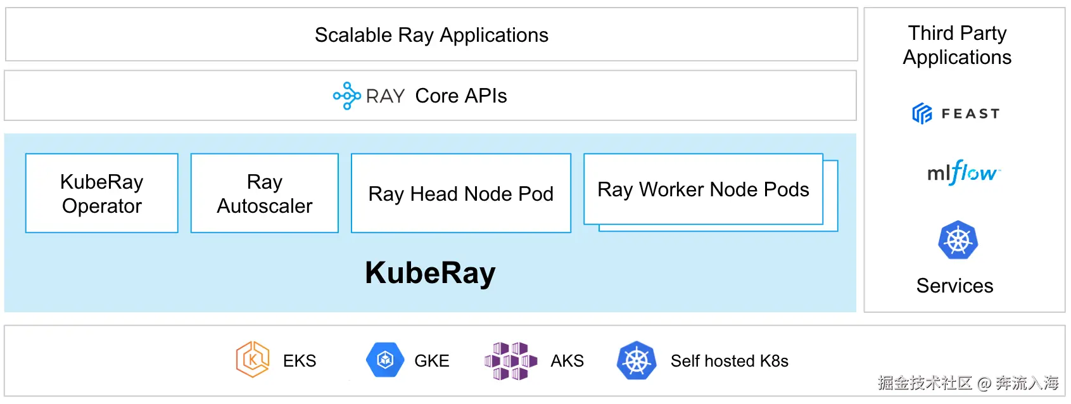Click the Services label

pos(954,286)
